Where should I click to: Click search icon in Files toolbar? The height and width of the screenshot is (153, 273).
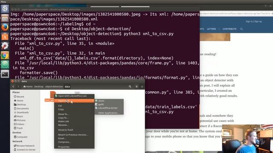pos(130,86)
